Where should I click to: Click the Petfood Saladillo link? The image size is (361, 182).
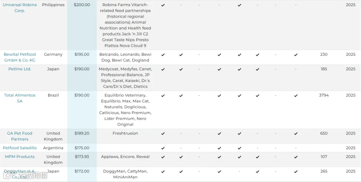(x=20, y=148)
